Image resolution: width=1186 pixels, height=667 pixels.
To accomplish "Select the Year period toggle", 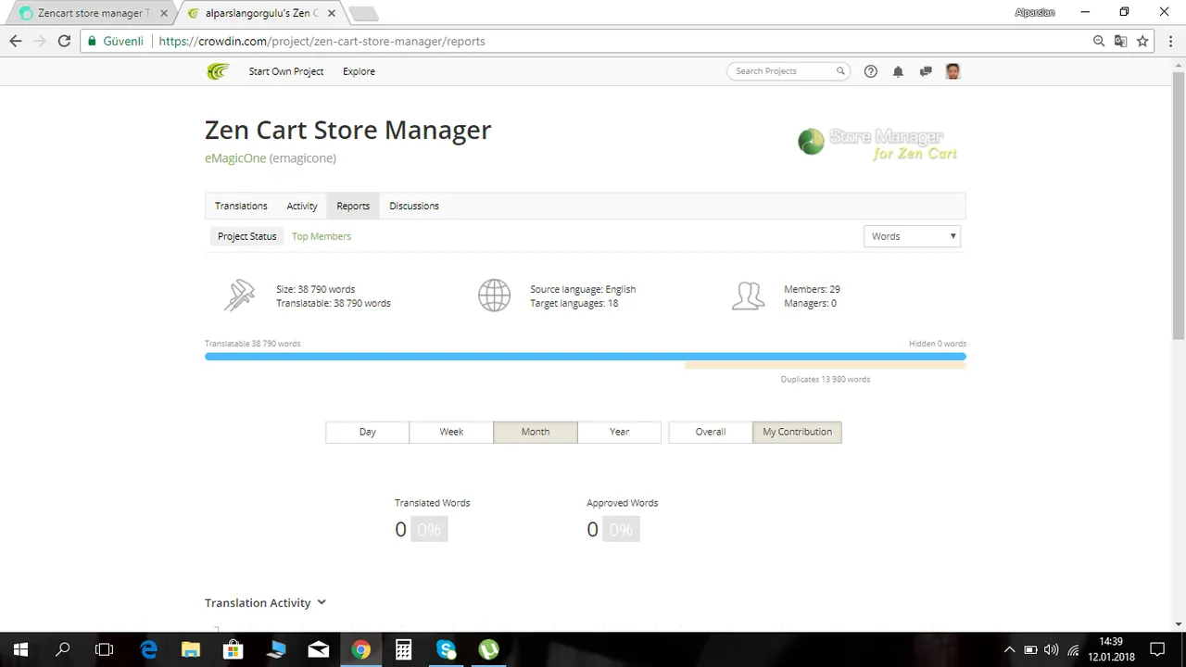I will click(619, 432).
